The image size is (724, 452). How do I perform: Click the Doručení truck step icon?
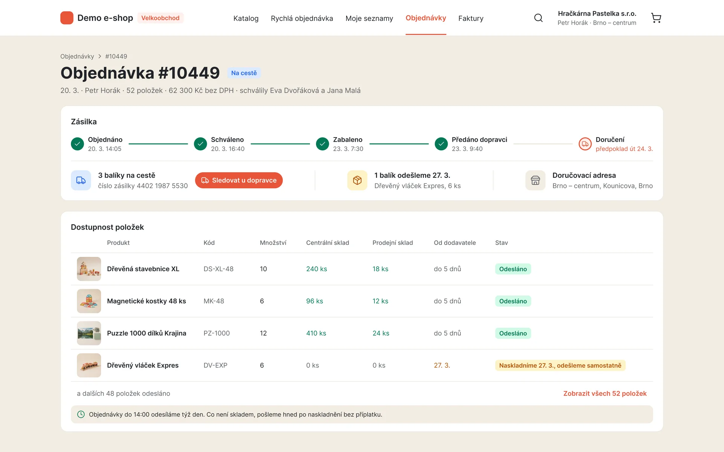(585, 144)
